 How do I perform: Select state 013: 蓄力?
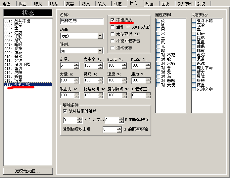(28, 69)
